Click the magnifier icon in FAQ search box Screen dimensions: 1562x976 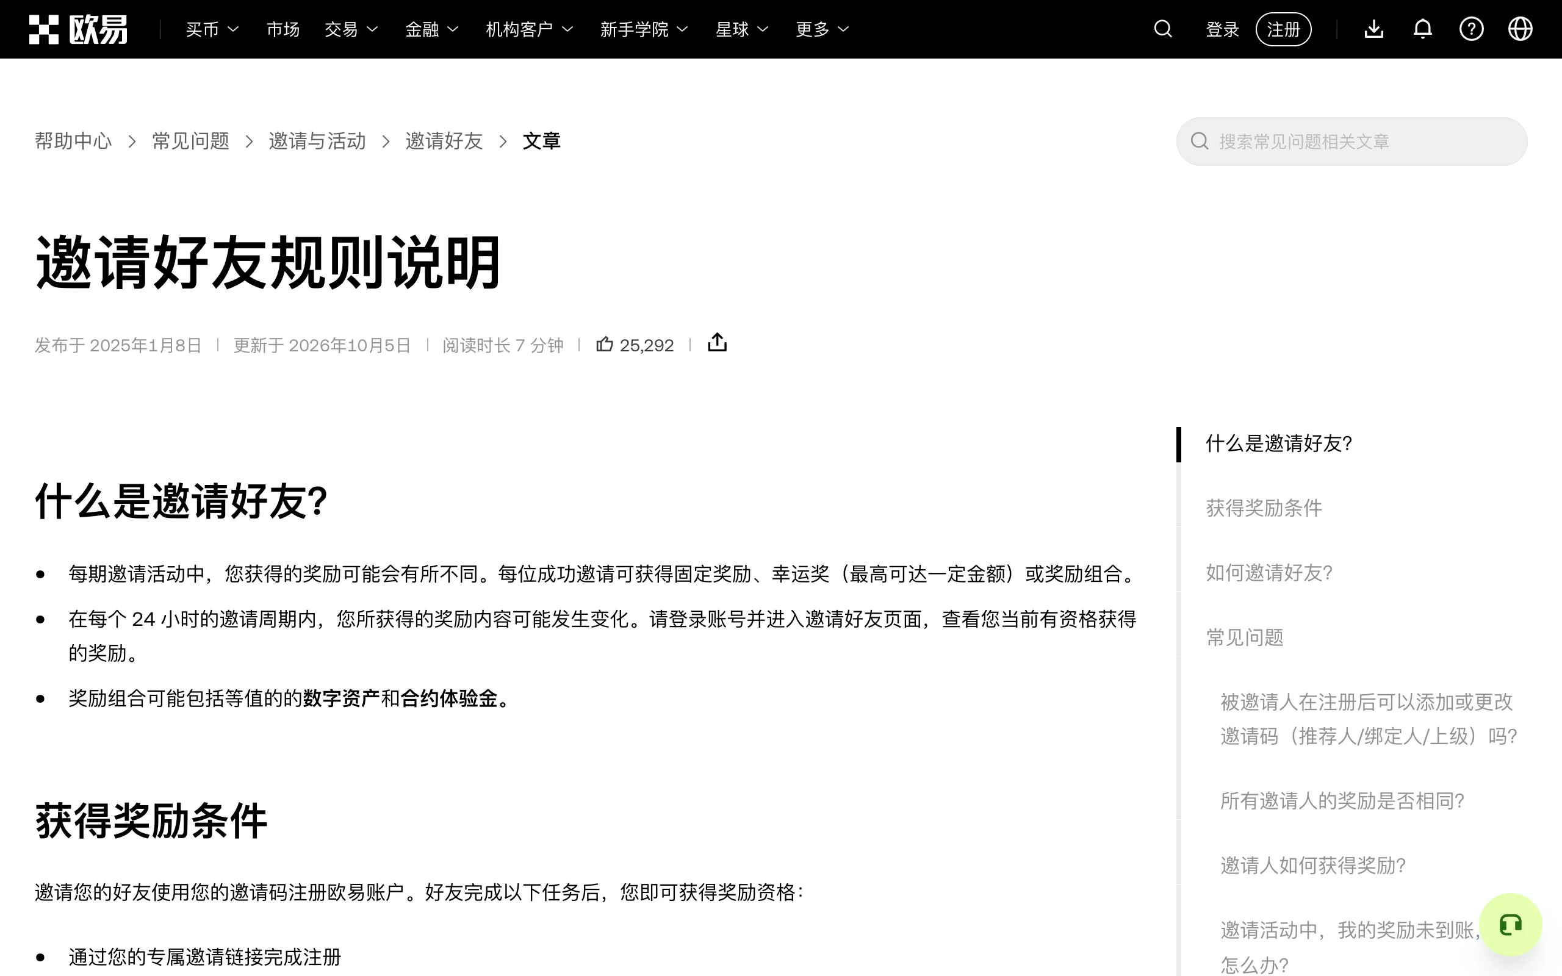click(x=1199, y=142)
